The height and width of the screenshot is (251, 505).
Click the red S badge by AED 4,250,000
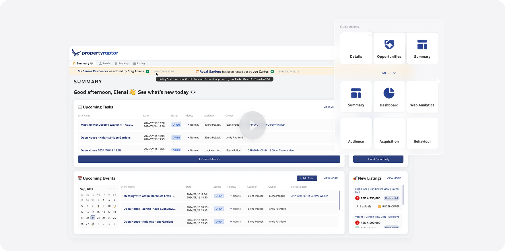tap(357, 198)
